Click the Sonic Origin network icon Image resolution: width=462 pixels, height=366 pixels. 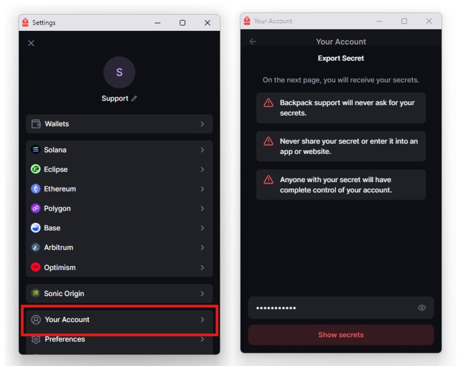point(36,294)
